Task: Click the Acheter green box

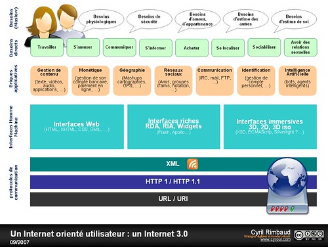Action: (192, 48)
